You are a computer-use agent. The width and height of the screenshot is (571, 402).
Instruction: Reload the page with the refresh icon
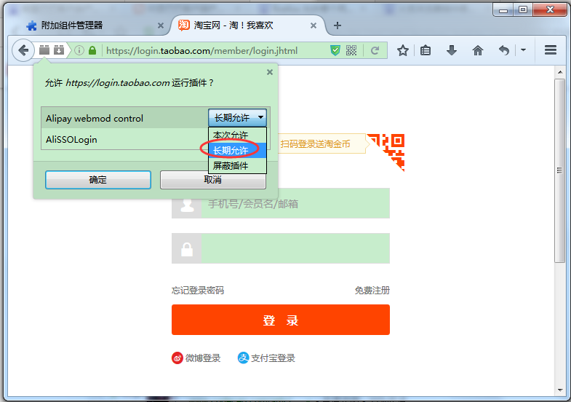(x=375, y=50)
